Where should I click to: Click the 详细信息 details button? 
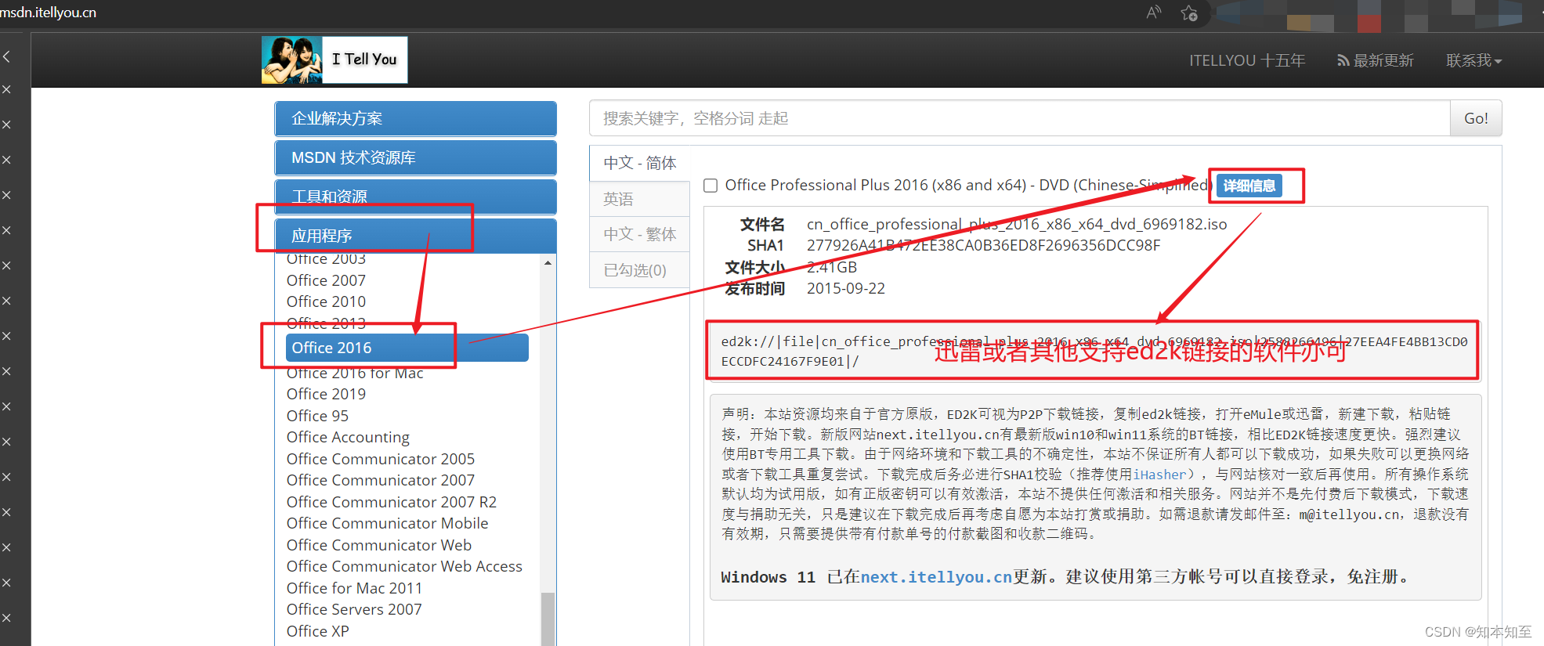click(1249, 186)
